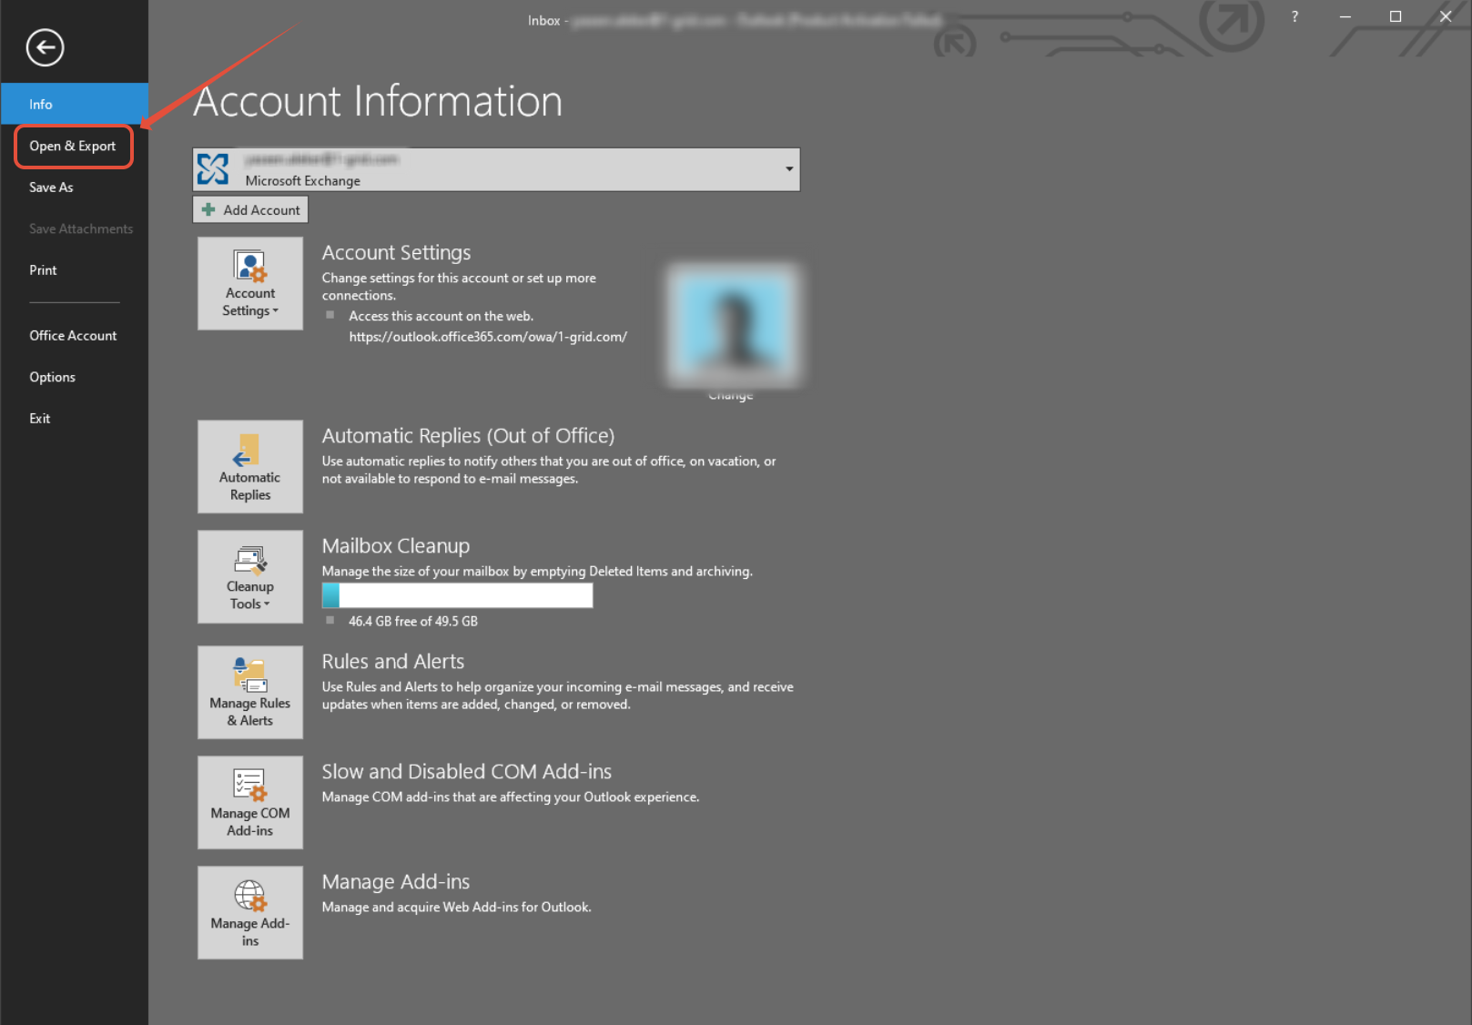
Task: Click the Automatic Replies (Out of Office) heading
Action: coord(468,436)
